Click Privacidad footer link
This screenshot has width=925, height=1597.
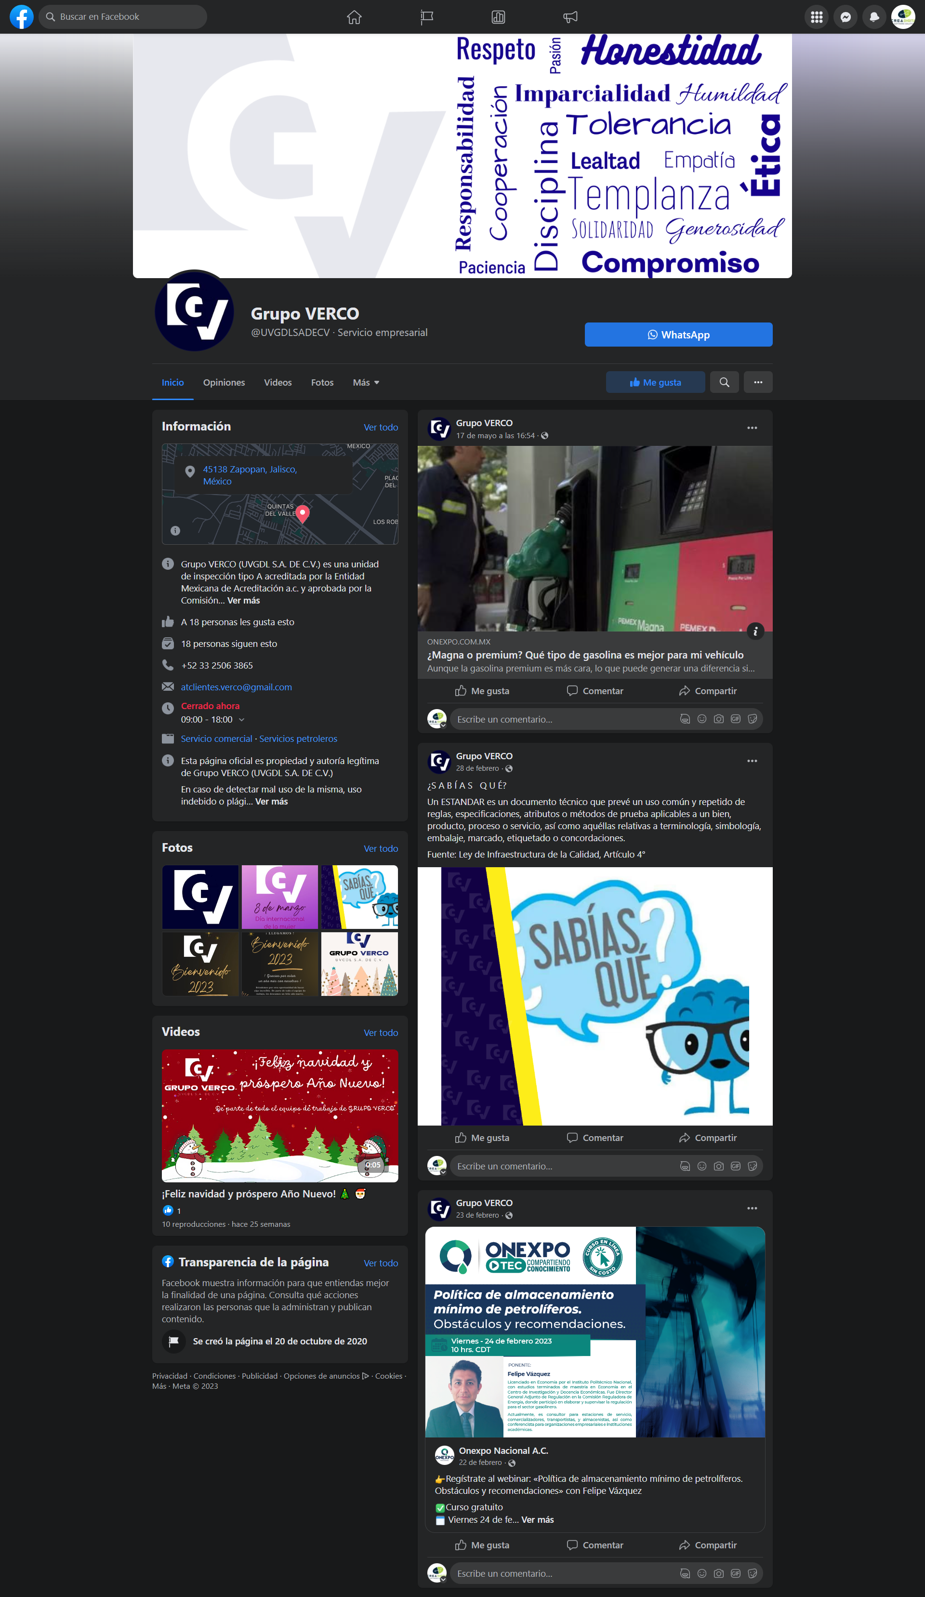coord(170,1376)
